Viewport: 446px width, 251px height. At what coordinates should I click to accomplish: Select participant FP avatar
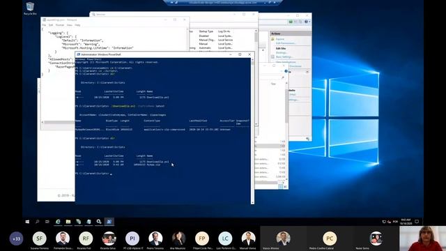click(x=202, y=238)
